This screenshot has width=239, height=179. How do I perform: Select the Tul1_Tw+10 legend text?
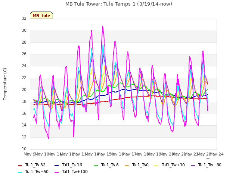point(173,165)
